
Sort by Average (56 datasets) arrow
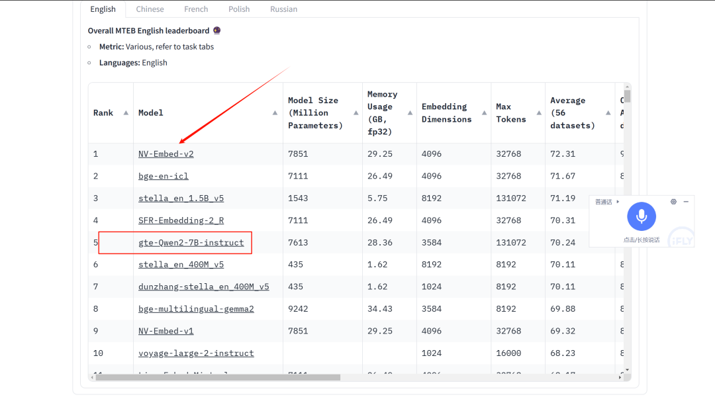pyautogui.click(x=608, y=113)
